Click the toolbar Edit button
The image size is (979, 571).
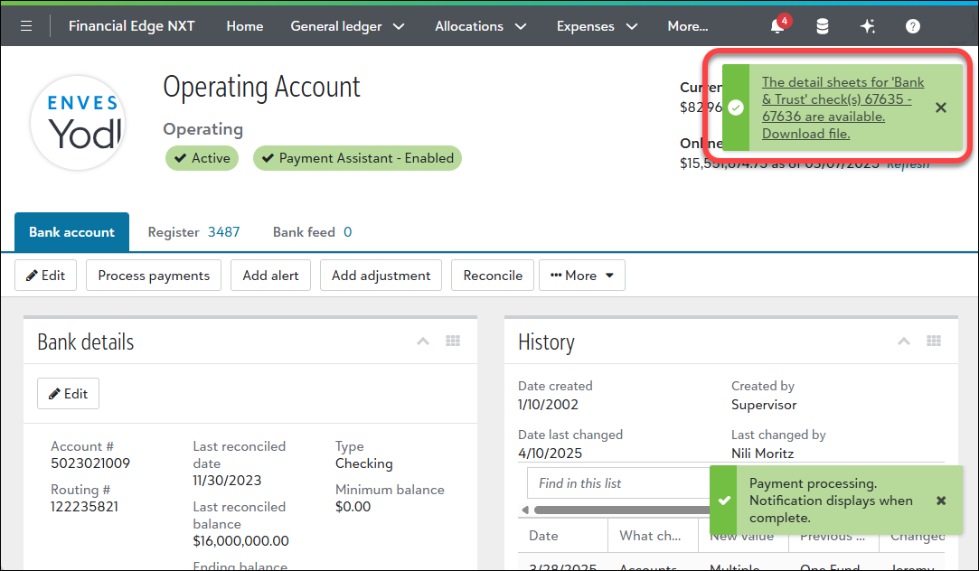tap(45, 276)
